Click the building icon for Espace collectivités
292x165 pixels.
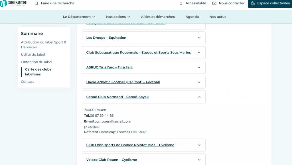(x=252, y=3)
